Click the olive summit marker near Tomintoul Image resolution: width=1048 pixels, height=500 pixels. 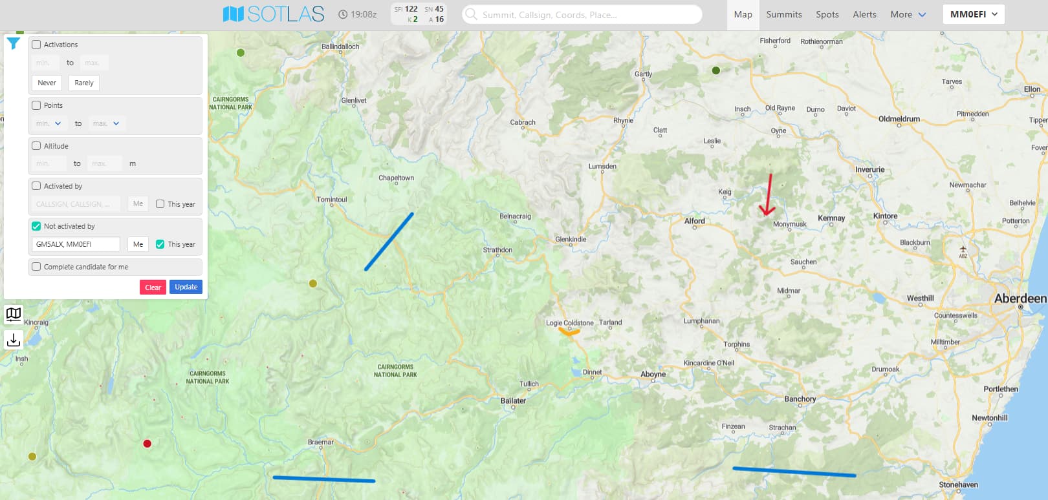click(x=313, y=283)
